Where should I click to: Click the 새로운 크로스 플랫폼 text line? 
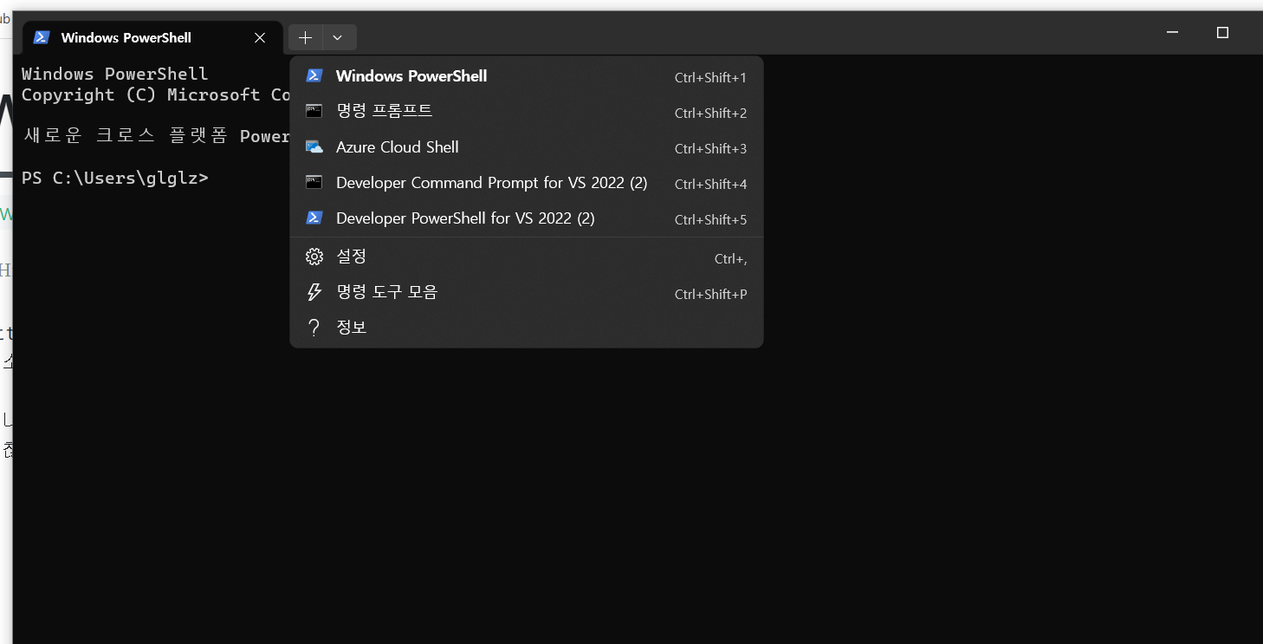click(156, 136)
